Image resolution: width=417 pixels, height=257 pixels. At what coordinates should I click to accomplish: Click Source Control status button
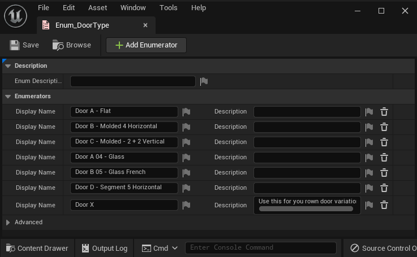(x=382, y=248)
